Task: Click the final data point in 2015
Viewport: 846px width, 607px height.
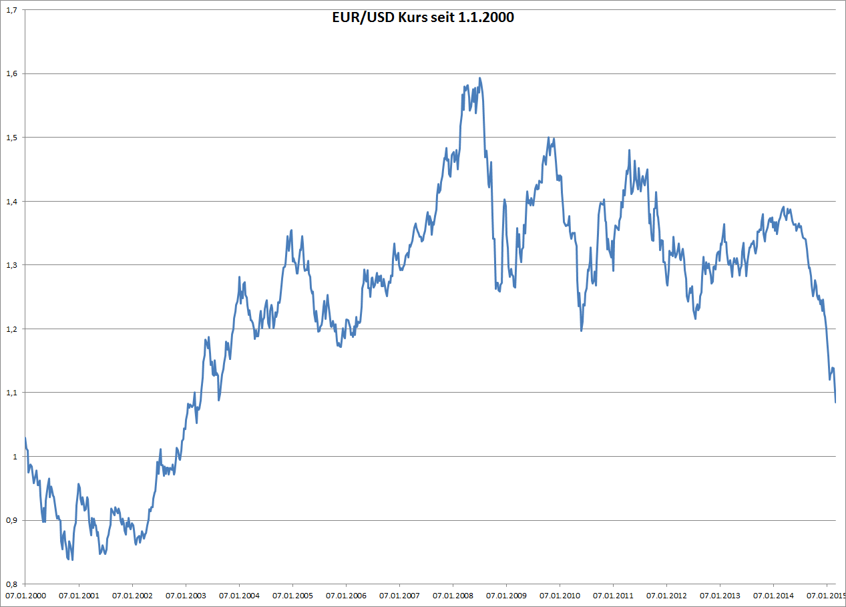Action: pyautogui.click(x=835, y=402)
